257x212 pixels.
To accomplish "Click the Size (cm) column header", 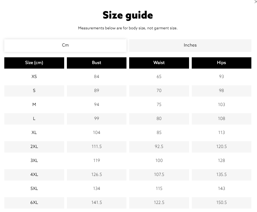I will [34, 63].
